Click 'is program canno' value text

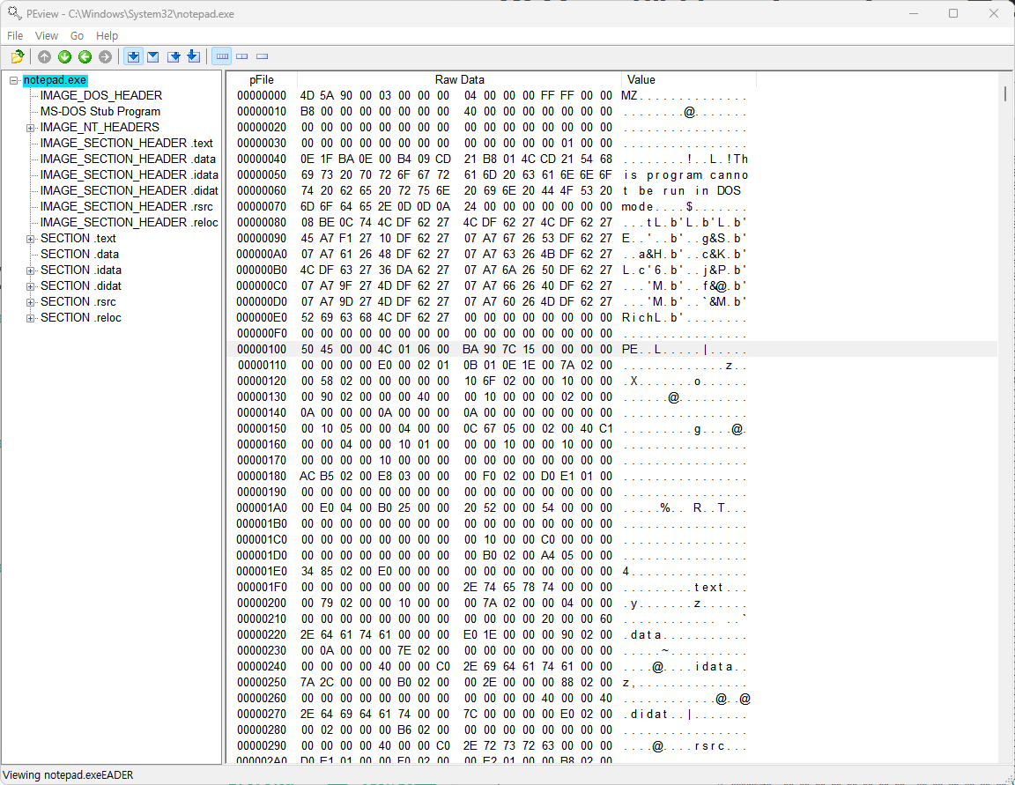(x=685, y=174)
